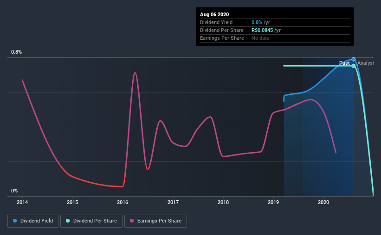Click the 2016 label on the x-axis
Viewport: 381px width, 235px height.
click(x=123, y=202)
